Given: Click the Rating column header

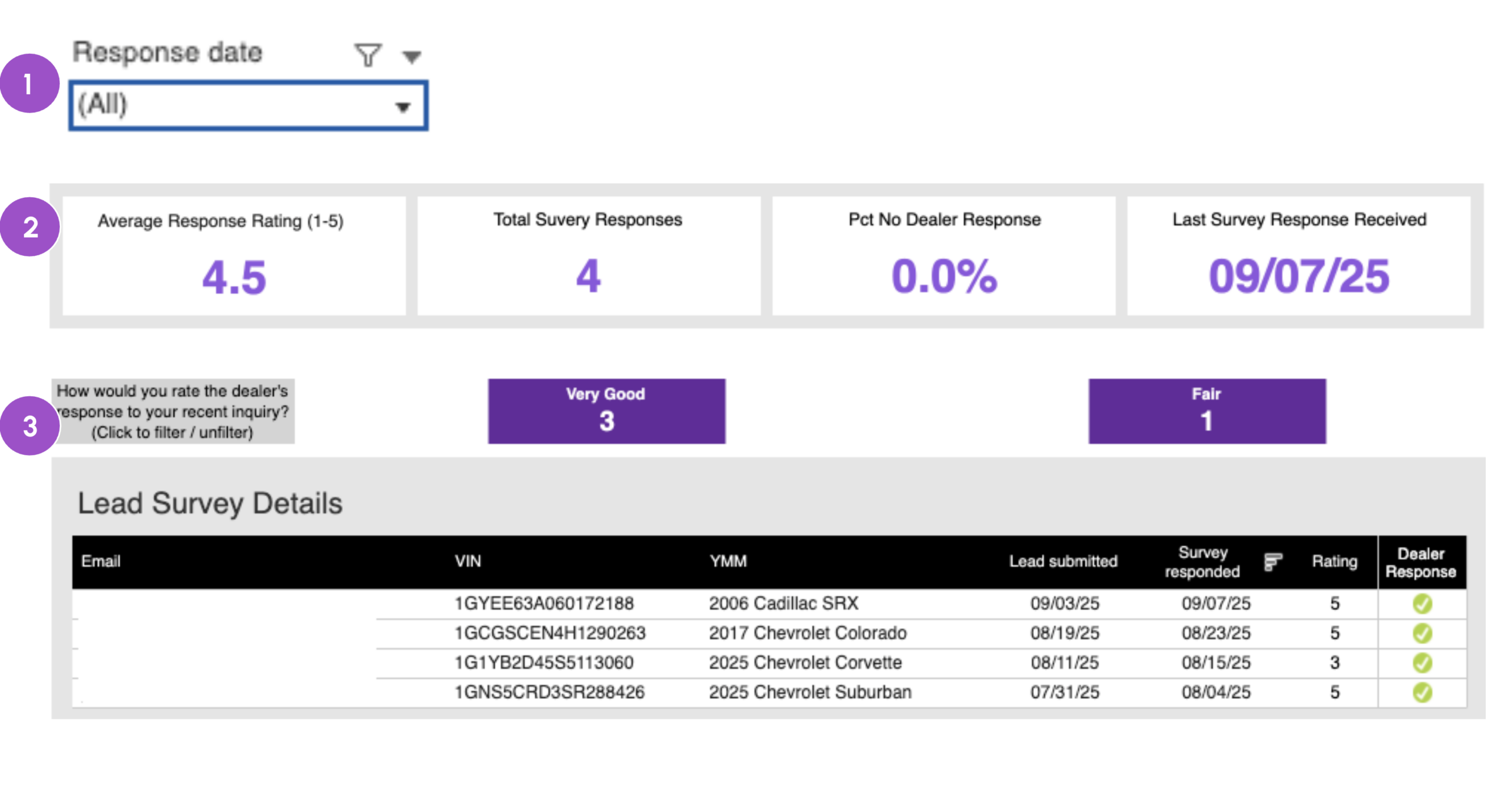Looking at the screenshot, I should (x=1334, y=561).
